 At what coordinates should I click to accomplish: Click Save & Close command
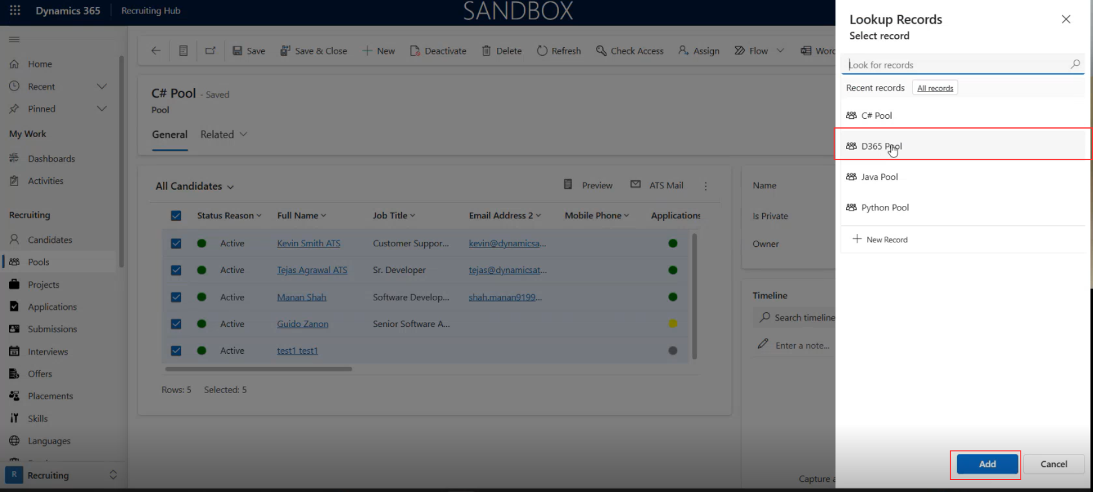click(314, 51)
